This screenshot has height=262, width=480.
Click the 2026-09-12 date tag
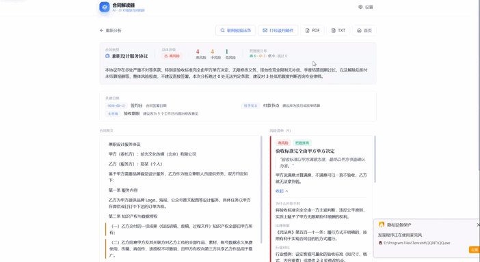coord(116,106)
